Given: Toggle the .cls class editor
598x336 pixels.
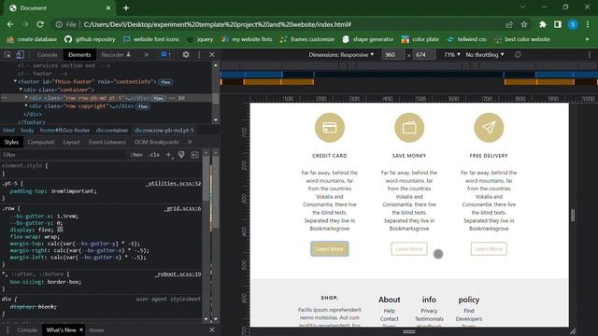Looking at the screenshot, I should 153,155.
